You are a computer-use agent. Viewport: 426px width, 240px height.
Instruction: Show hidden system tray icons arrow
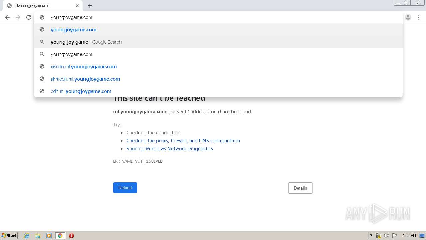click(x=371, y=236)
